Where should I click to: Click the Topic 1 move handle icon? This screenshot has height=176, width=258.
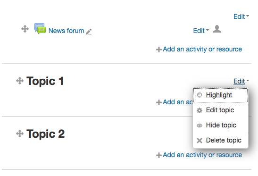coord(20,81)
